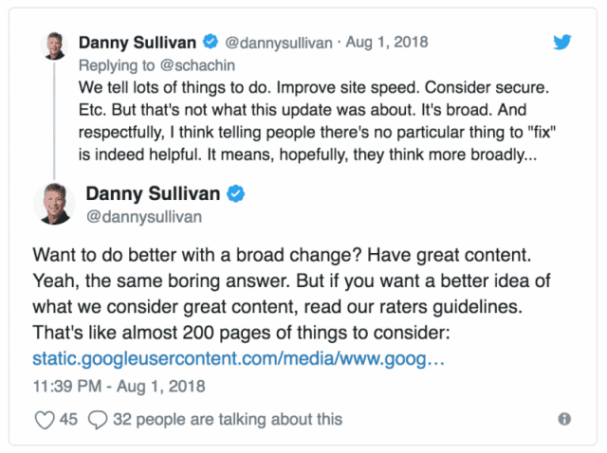Open Danny Sullivan's large profile avatar
The image size is (607, 453).
click(55, 203)
